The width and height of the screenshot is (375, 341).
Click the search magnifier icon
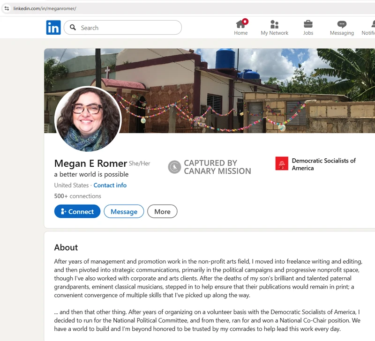73,28
